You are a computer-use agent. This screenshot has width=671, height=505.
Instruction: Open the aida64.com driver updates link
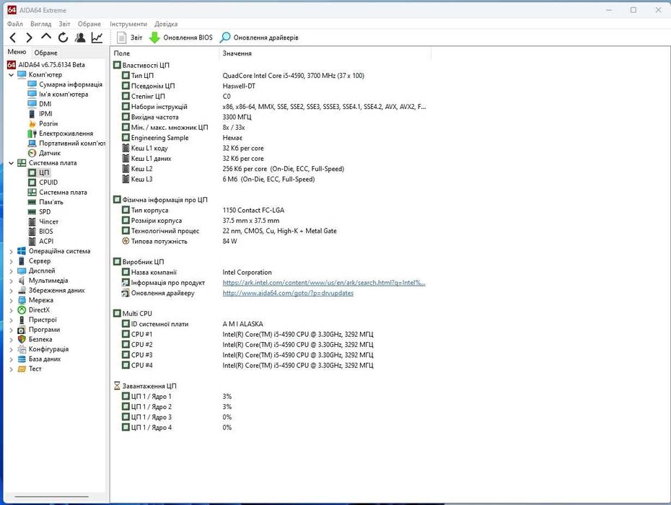(x=288, y=293)
